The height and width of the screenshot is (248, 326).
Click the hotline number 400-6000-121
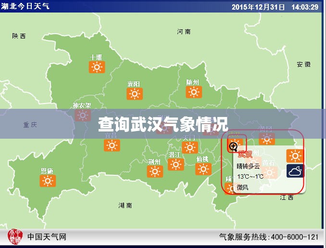click(295, 237)
